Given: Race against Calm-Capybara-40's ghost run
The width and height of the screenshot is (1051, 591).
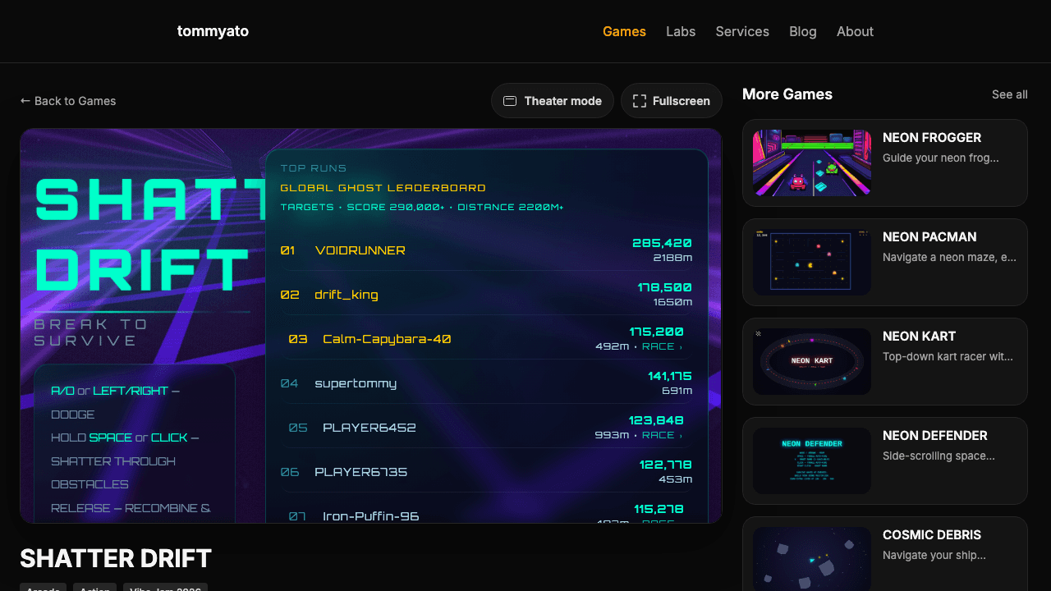Looking at the screenshot, I should [661, 346].
